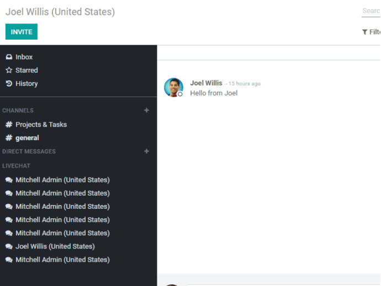Image resolution: width=381 pixels, height=286 pixels.
Task: Click the hash icon beside Projects & Tasks
Action: [x=9, y=125]
